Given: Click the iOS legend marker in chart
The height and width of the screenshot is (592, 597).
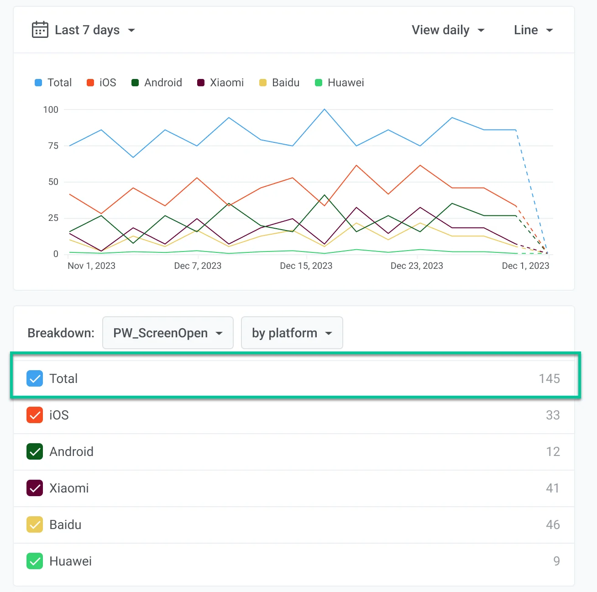Looking at the screenshot, I should (90, 83).
